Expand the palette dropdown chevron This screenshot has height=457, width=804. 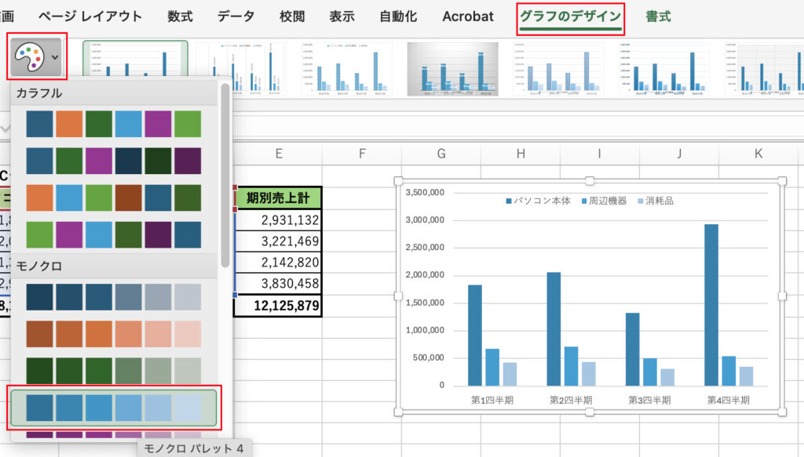[54, 57]
